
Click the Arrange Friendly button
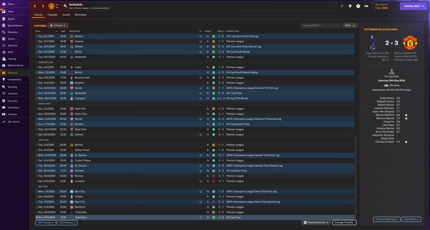[x=344, y=223]
